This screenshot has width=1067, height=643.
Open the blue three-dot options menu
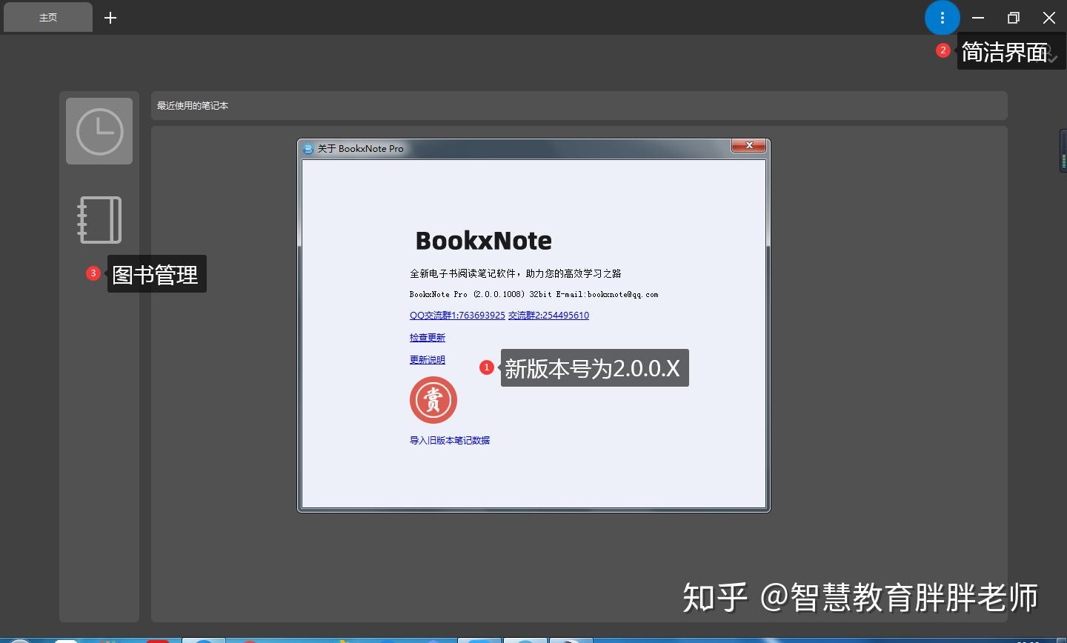coord(942,17)
